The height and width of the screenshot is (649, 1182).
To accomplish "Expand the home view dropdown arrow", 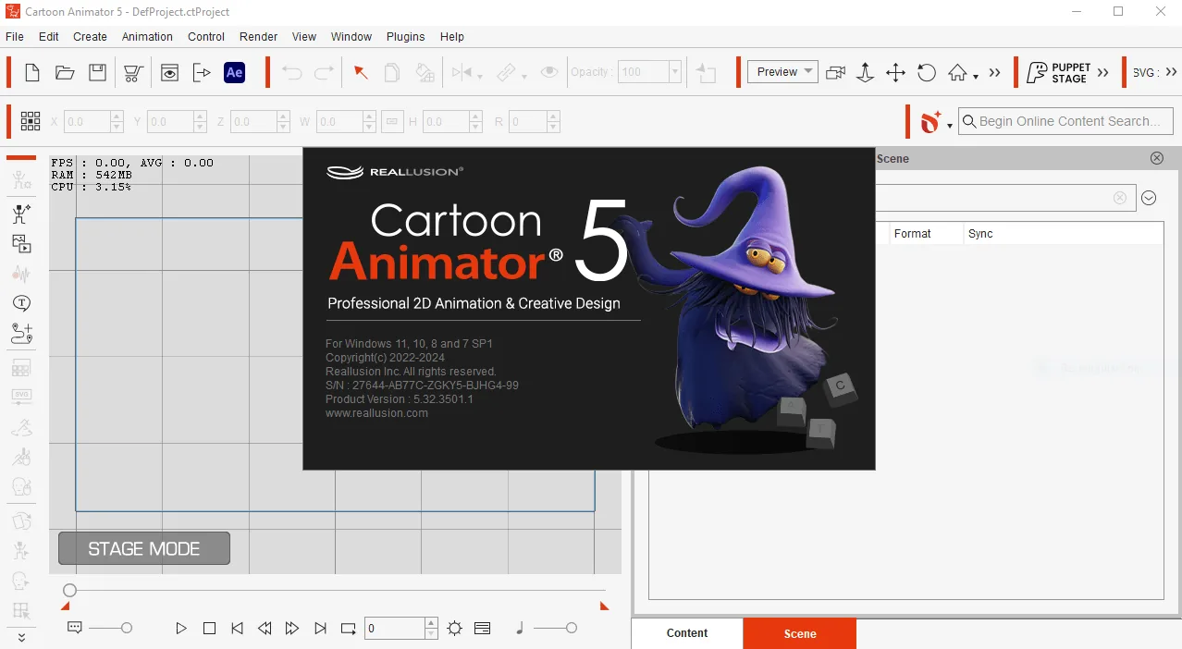I will 976,77.
